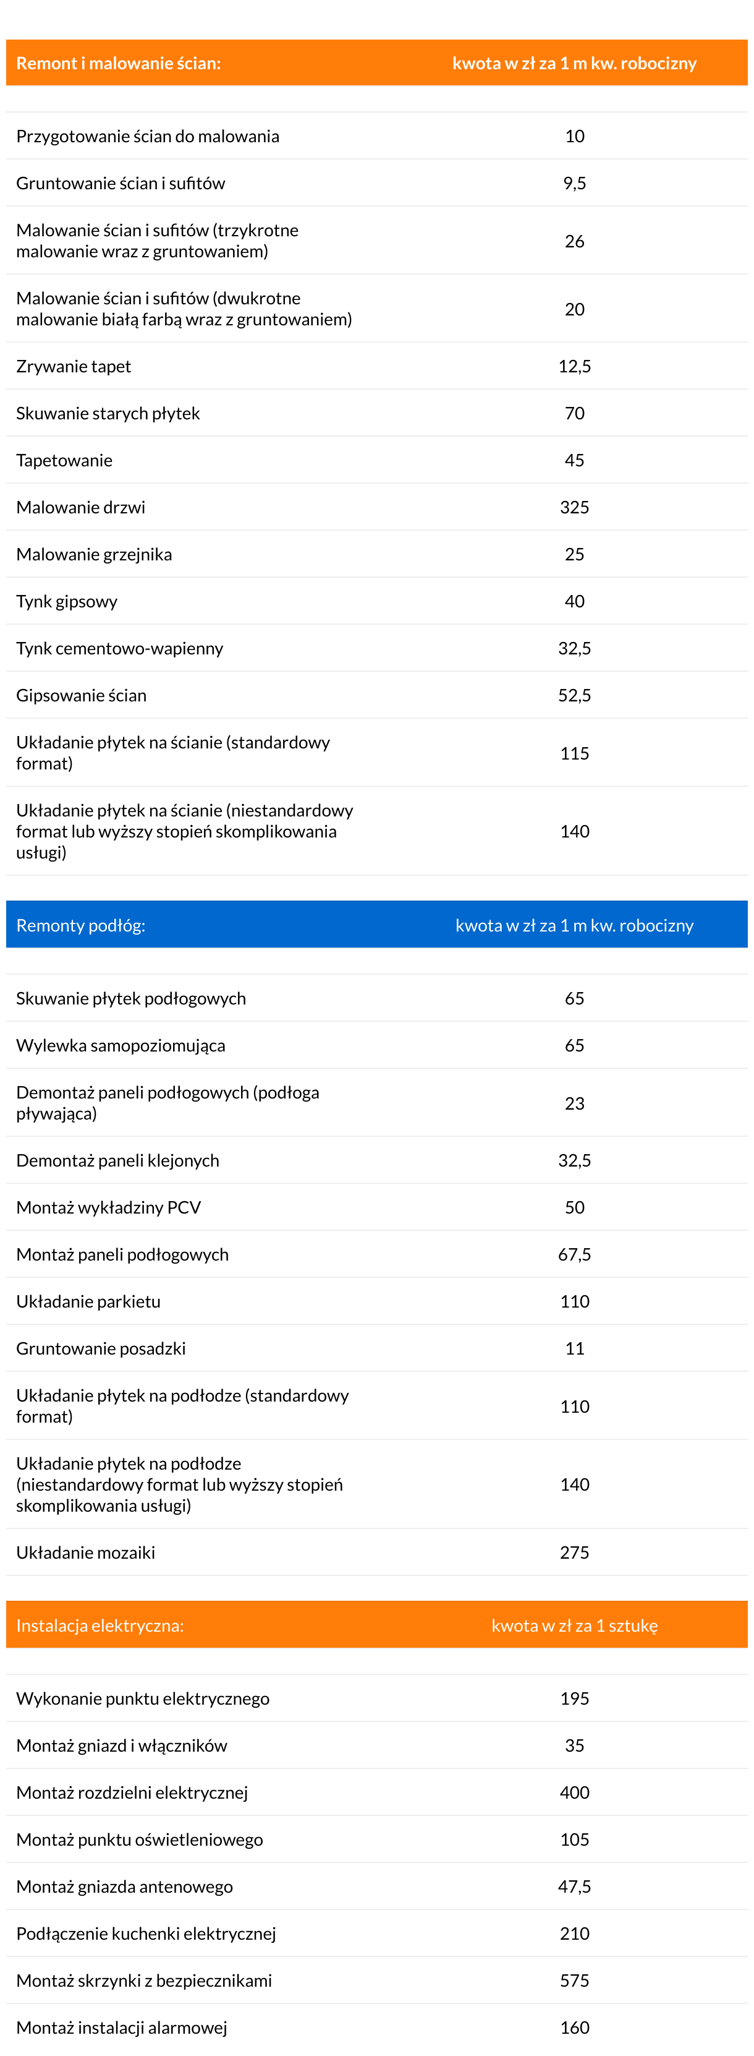
Task: Select the 'Zrywanie tapet' price 12,5
Action: [575, 366]
